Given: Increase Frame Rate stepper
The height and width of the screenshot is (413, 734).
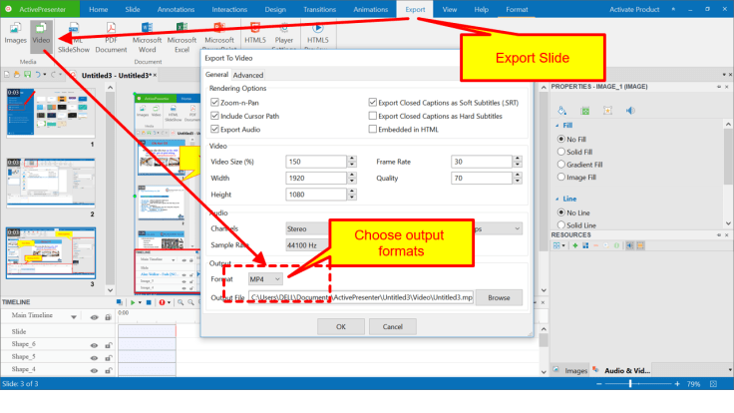Looking at the screenshot, I should coord(518,159).
